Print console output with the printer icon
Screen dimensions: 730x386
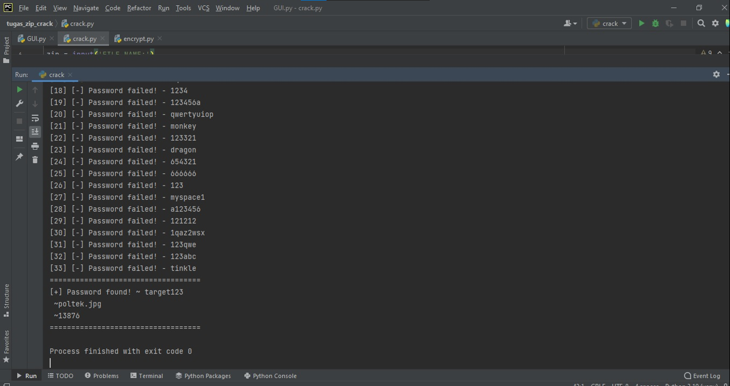35,146
